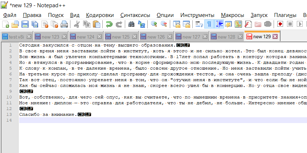Open Find with the binoculars icon
The width and height of the screenshot is (307, 153).
coord(131,24)
